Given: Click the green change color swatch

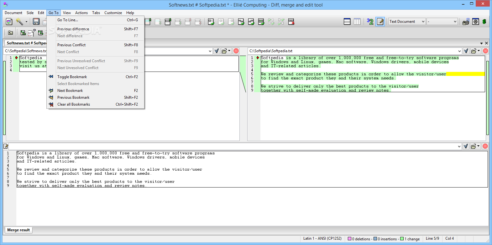Looking at the screenshot, I should [402, 239].
